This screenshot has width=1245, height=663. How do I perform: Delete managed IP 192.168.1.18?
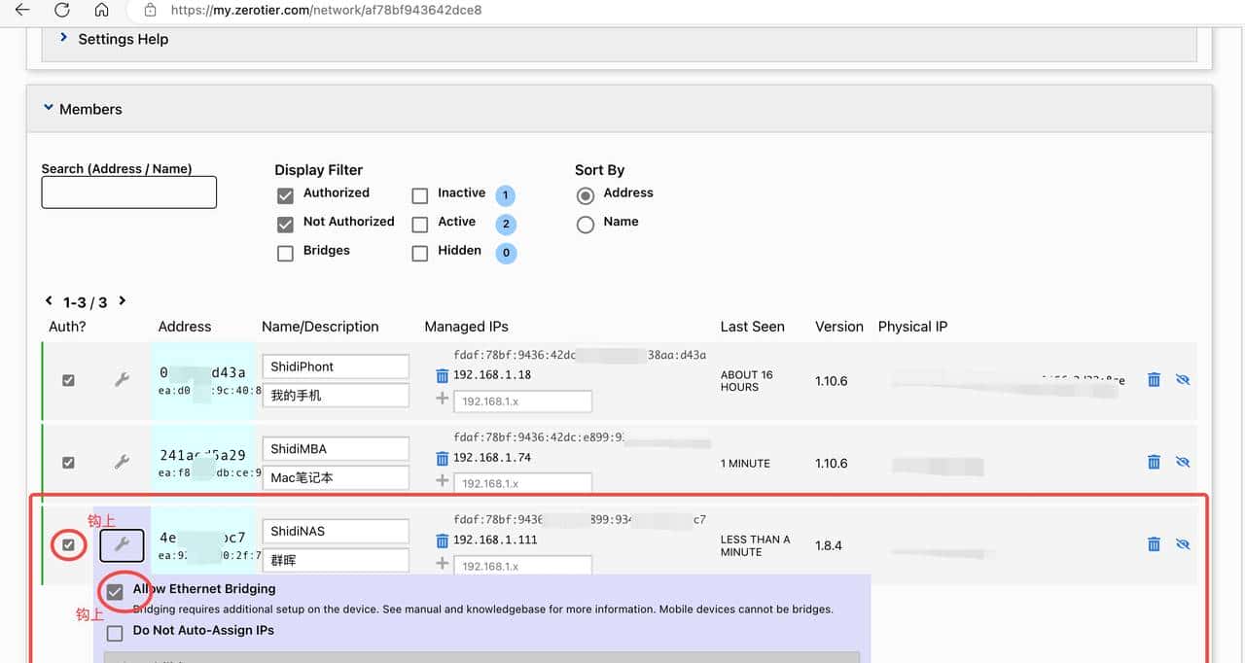[x=443, y=375]
